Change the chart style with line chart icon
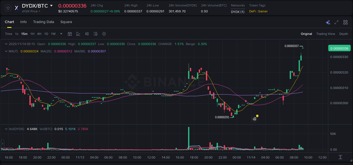This screenshot has width=353, height=165. (x=78, y=34)
